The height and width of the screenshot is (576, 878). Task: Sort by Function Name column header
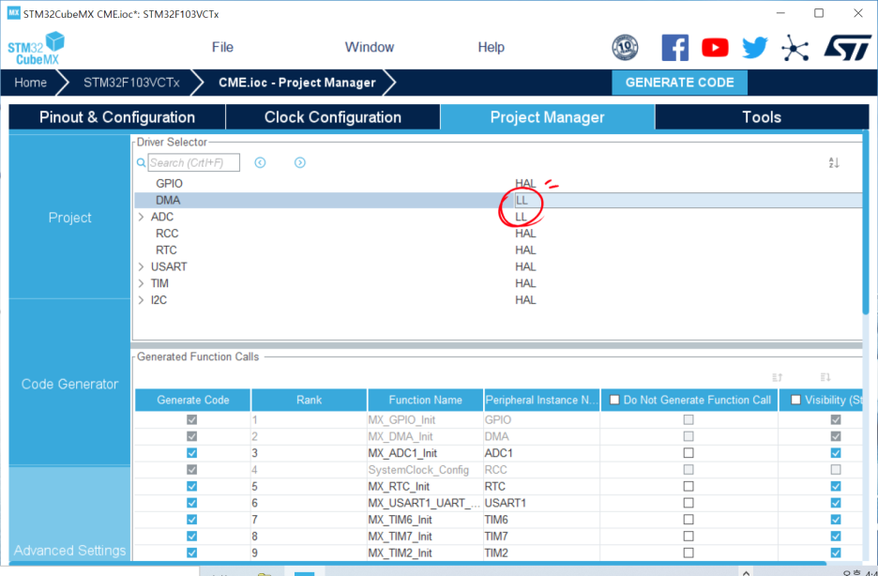pyautogui.click(x=425, y=400)
